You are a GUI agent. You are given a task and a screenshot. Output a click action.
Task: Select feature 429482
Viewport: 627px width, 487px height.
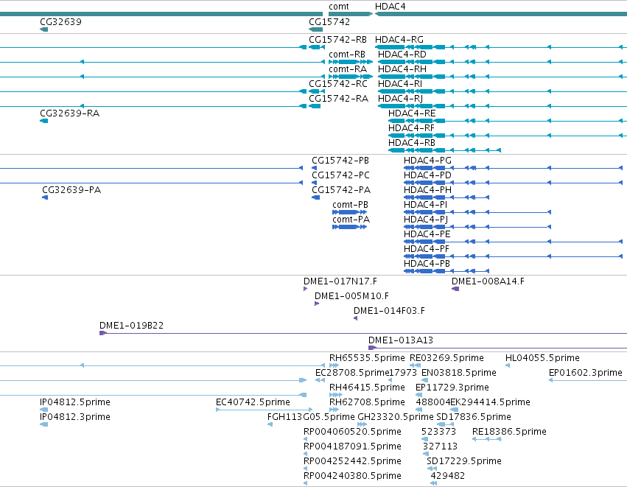tap(447, 477)
